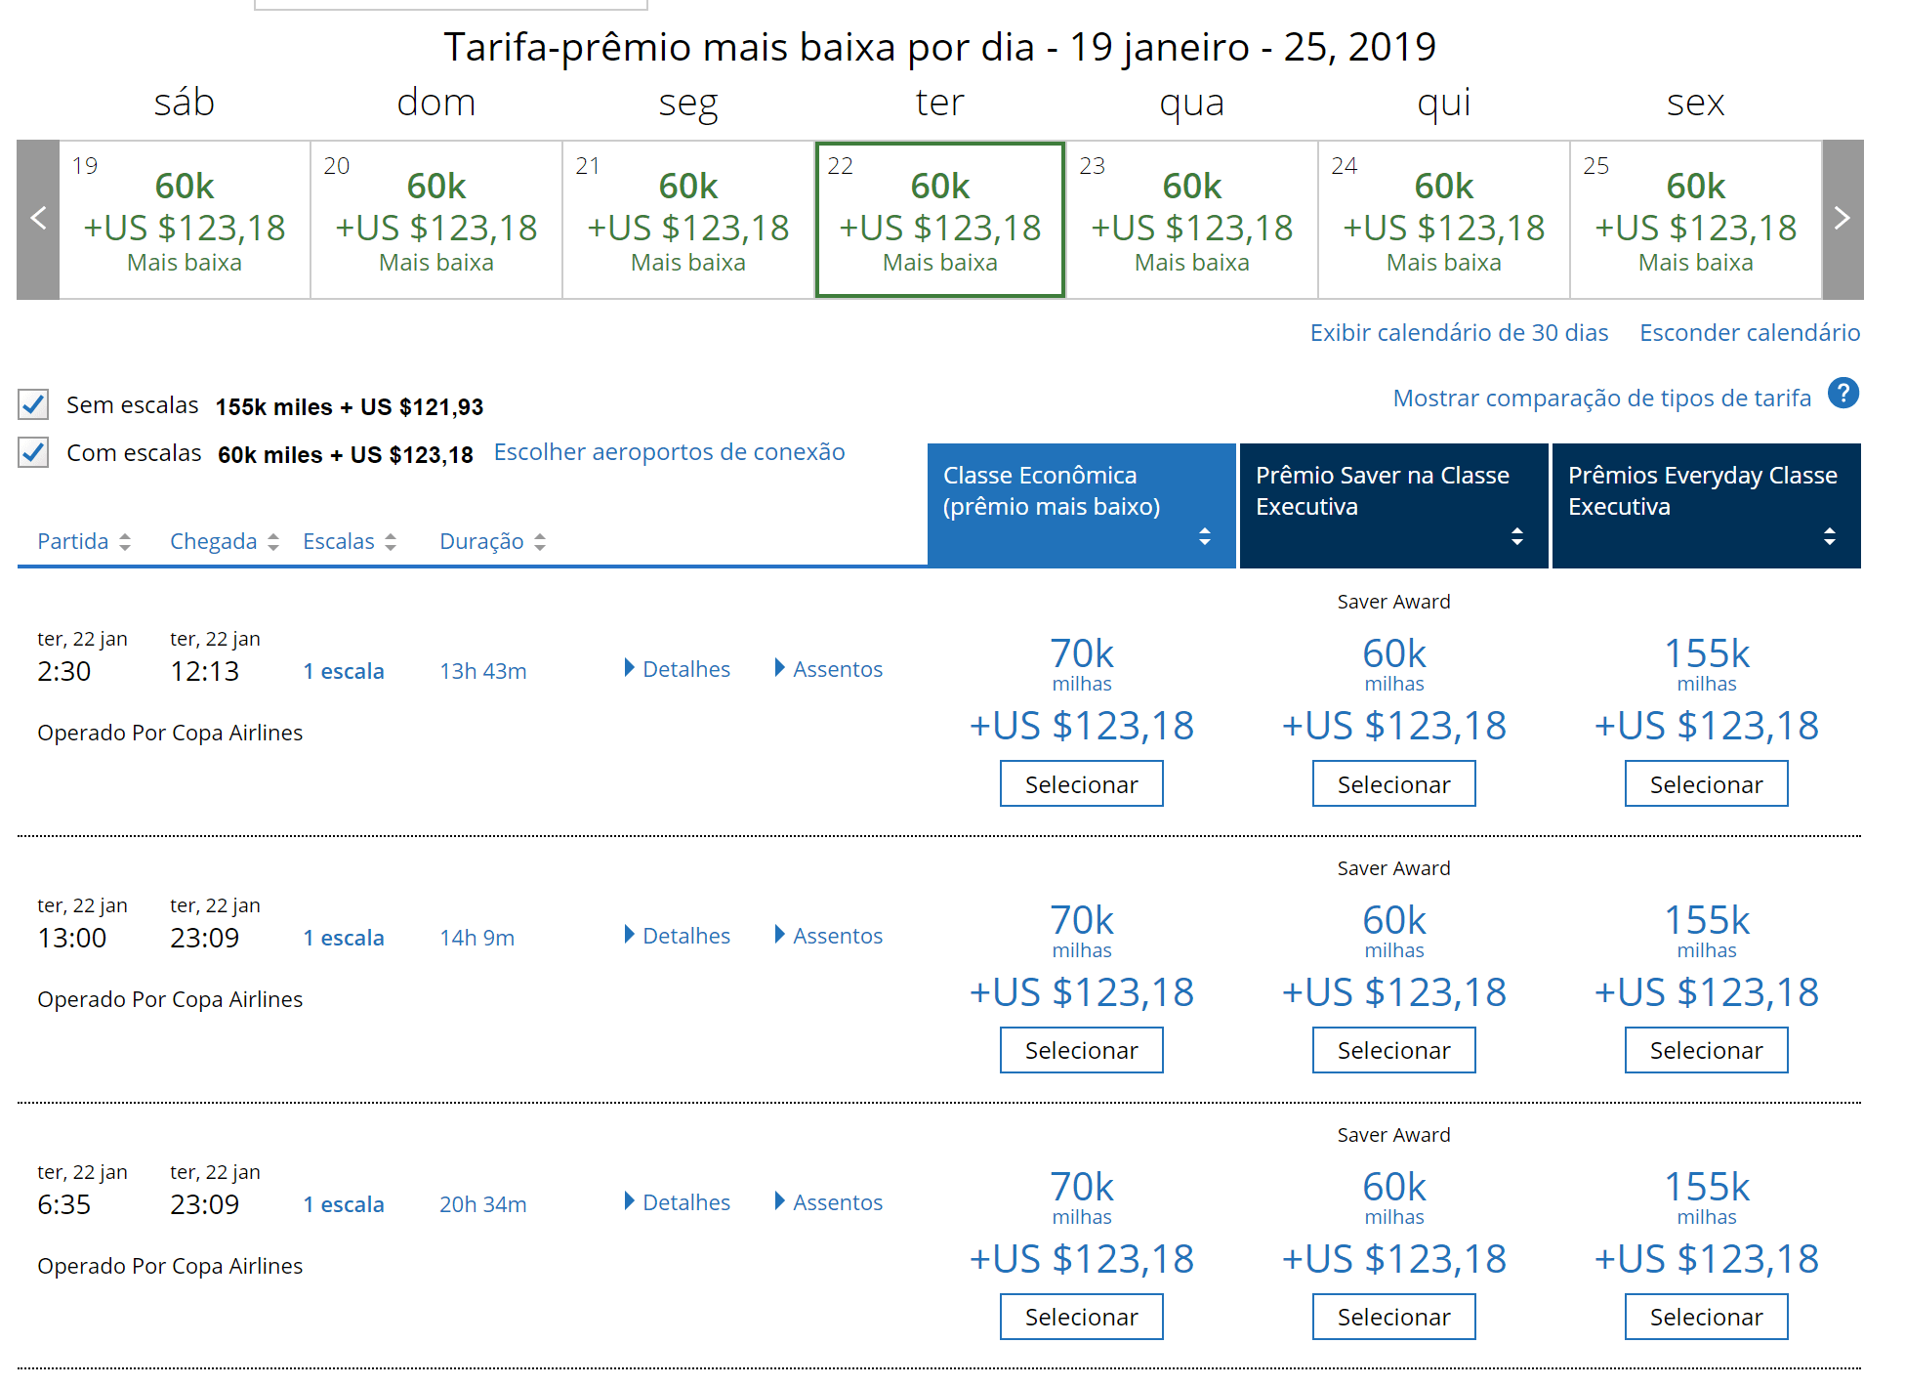Select the Classe Econômica fare column
This screenshot has width=1905, height=1386.
coord(1081,506)
